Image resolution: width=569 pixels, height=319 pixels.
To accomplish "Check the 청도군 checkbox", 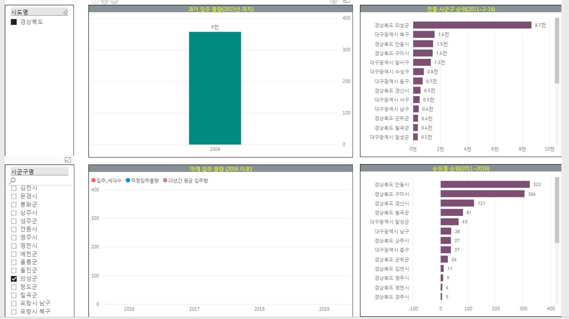I will [x=14, y=287].
